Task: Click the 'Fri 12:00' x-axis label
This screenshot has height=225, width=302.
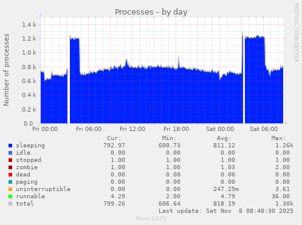Action: coord(132,129)
